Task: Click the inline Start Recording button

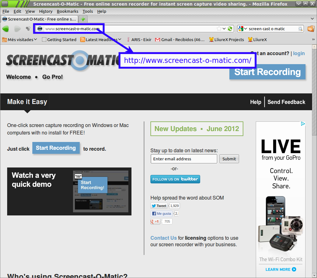Action: 56,148
